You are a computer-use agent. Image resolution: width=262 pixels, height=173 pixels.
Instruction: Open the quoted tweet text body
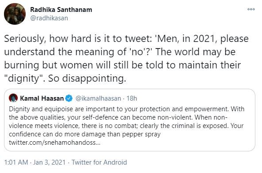127,126
